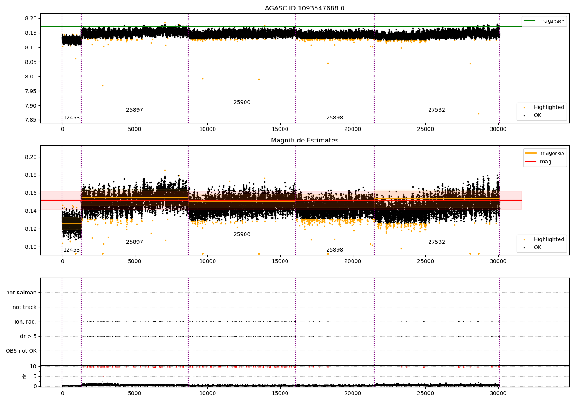Image resolution: width=575 pixels, height=402 pixels.
Task: Click the orange outlier point near 7.97 magnitude
Action: point(103,85)
